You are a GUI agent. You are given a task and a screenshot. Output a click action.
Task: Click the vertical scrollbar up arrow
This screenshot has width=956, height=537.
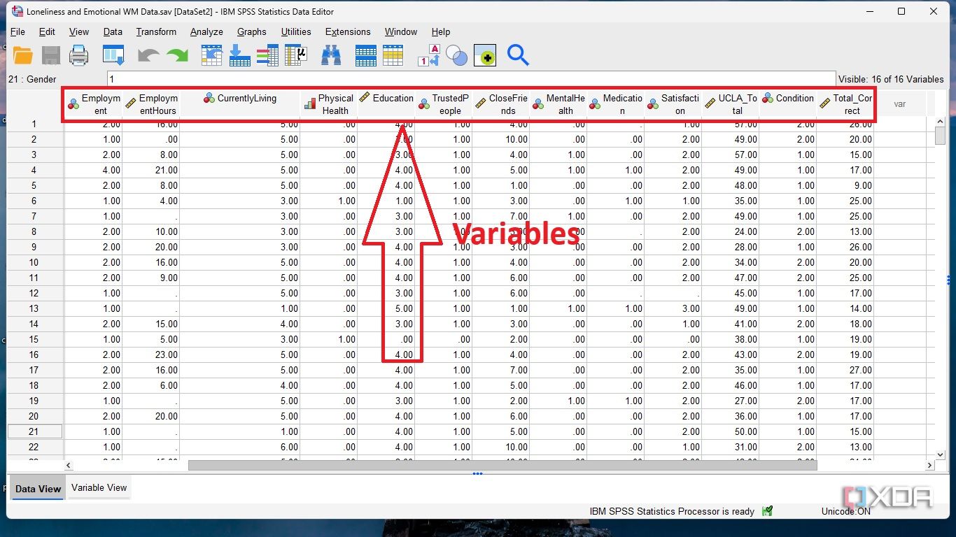(x=940, y=123)
